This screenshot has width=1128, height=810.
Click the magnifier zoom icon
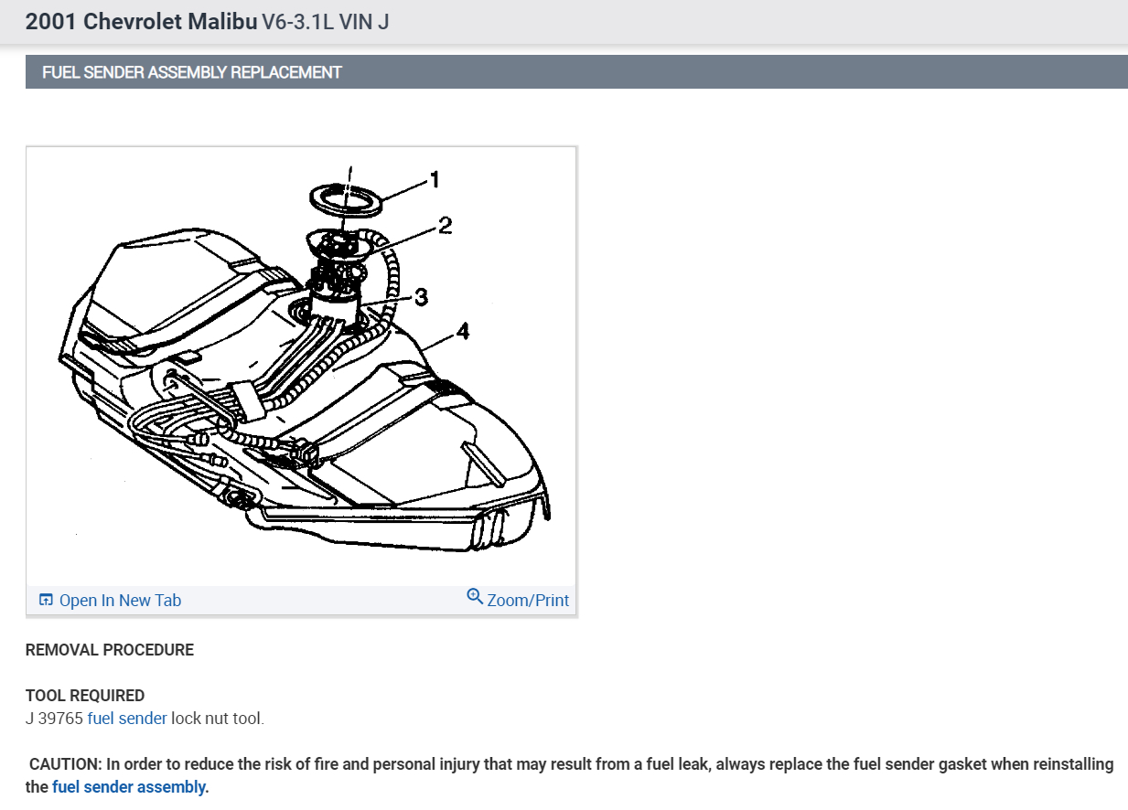coord(475,596)
